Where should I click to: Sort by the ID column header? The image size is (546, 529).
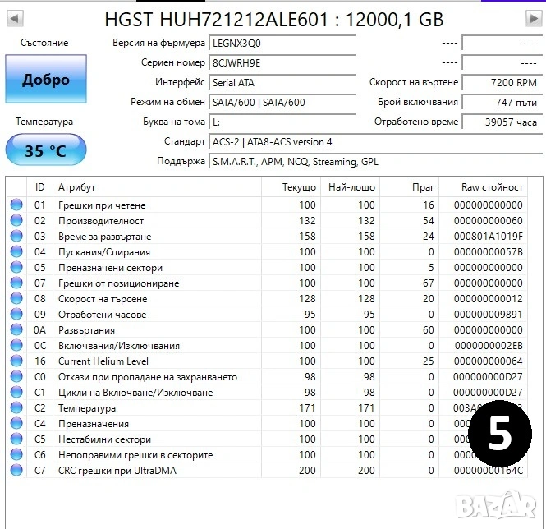coord(39,187)
